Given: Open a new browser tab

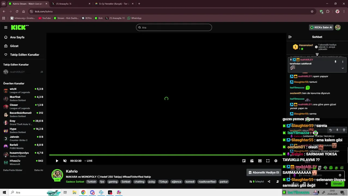Looking at the screenshot, I should tap(139, 4).
